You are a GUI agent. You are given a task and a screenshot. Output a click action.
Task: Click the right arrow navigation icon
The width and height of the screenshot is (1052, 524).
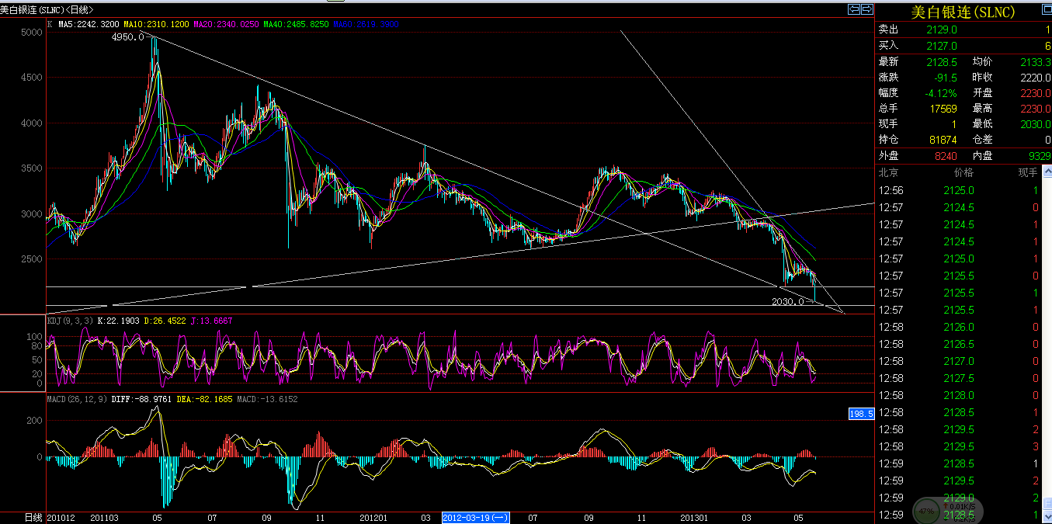(866, 9)
